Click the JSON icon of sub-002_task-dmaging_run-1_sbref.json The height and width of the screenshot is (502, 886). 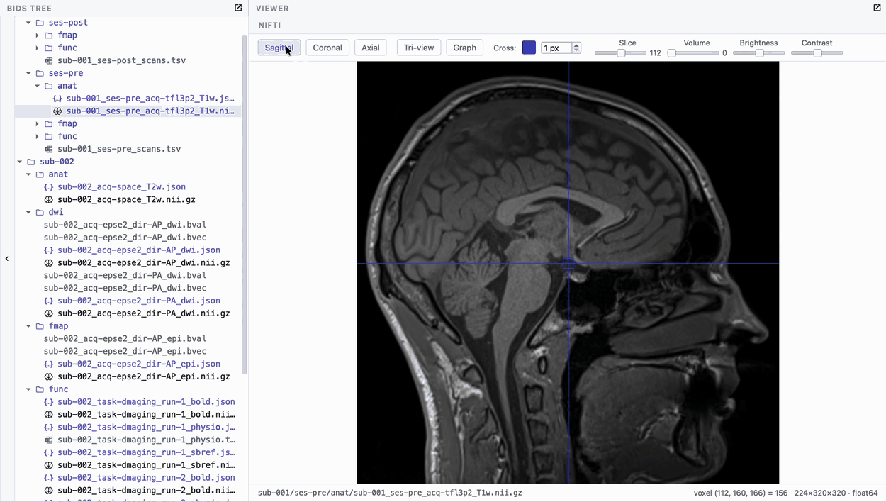point(49,453)
